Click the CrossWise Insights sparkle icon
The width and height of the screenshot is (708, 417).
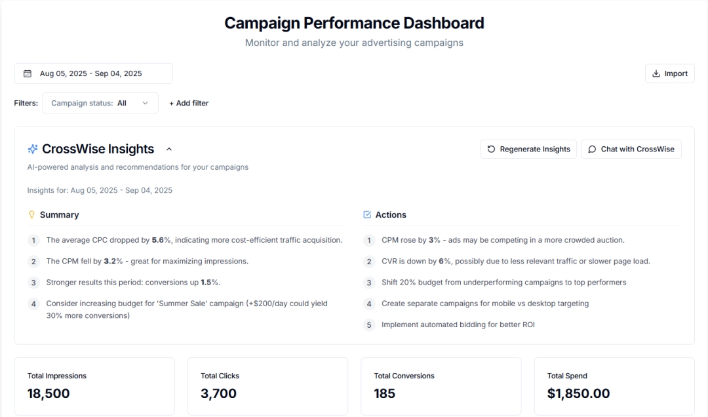pyautogui.click(x=33, y=149)
